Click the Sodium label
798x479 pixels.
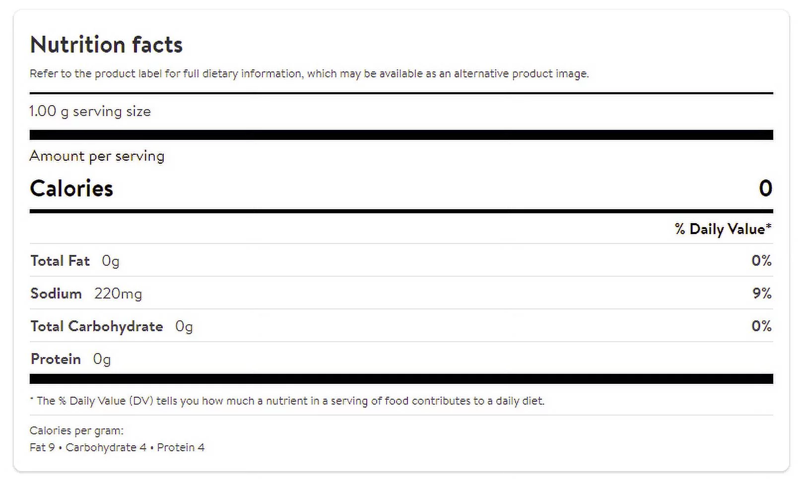56,294
